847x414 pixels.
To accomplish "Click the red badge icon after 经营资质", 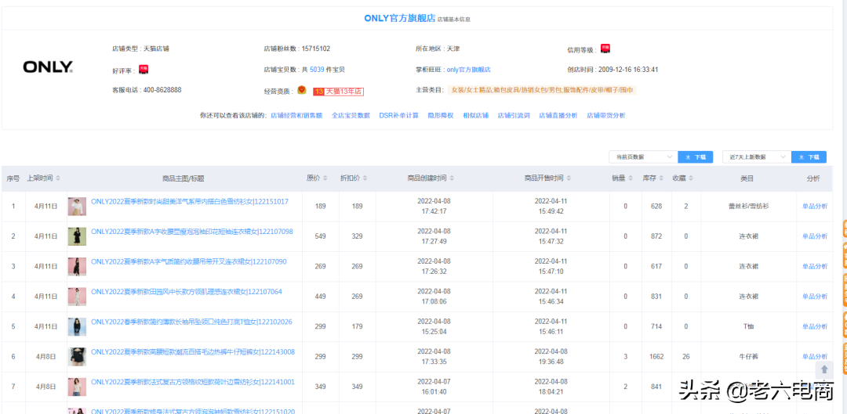I will [302, 91].
